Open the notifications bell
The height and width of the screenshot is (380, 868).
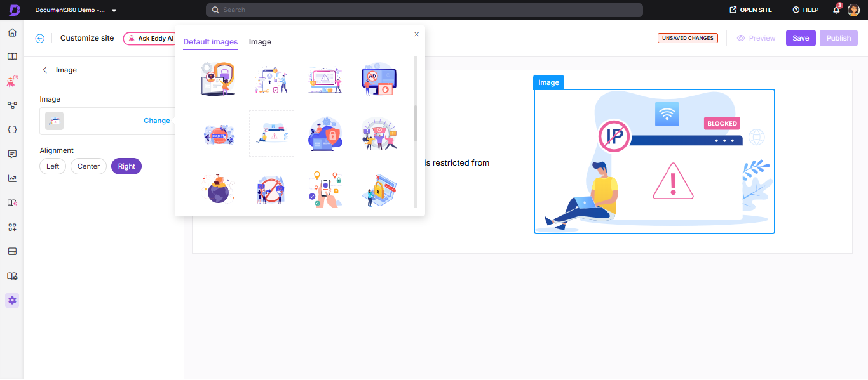click(837, 10)
